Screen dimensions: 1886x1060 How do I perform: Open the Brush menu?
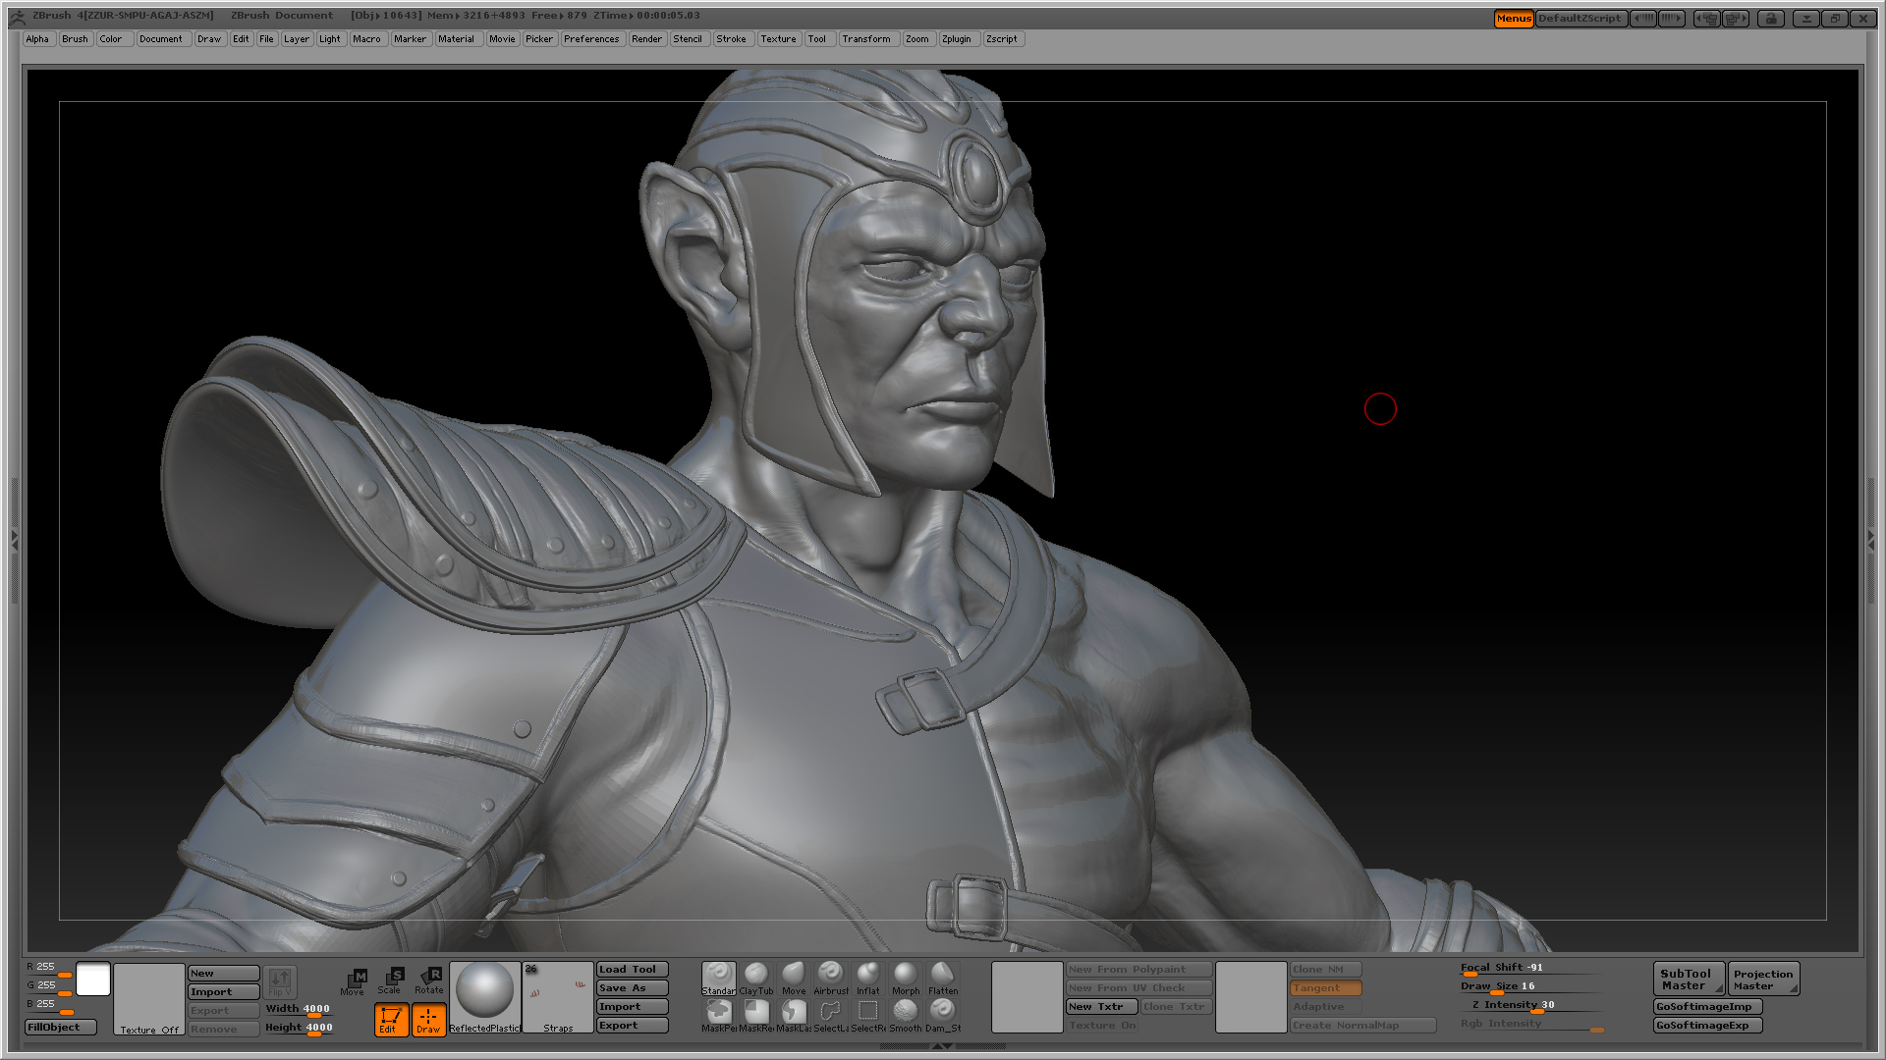75,39
